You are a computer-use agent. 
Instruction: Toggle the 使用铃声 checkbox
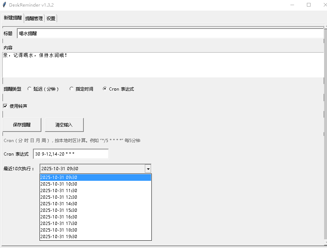[5, 106]
